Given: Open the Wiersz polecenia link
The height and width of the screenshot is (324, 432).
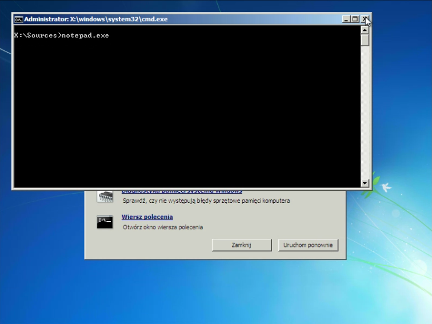Looking at the screenshot, I should [147, 217].
